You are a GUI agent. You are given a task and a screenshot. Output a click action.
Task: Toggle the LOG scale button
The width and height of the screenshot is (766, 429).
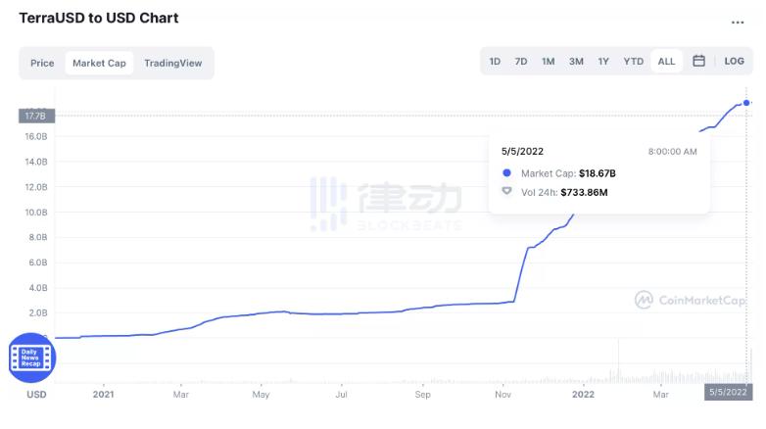coord(734,61)
